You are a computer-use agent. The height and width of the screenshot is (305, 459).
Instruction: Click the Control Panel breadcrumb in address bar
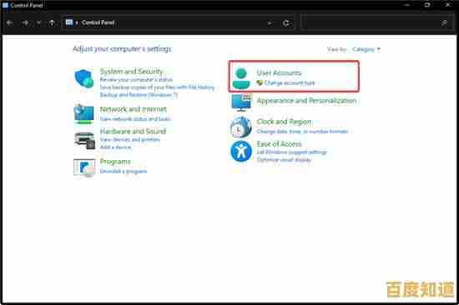(x=98, y=22)
